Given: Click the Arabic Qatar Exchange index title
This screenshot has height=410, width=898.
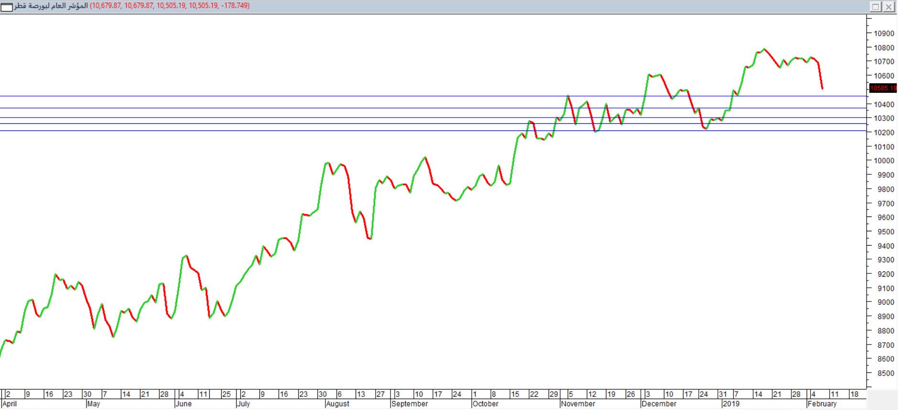Looking at the screenshot, I should (x=51, y=6).
